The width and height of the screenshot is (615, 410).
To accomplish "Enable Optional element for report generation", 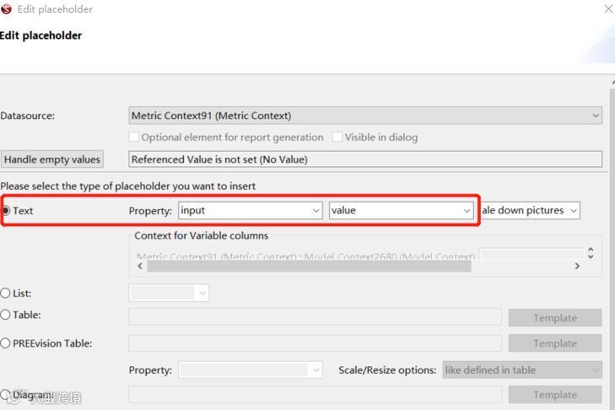I will pos(134,138).
